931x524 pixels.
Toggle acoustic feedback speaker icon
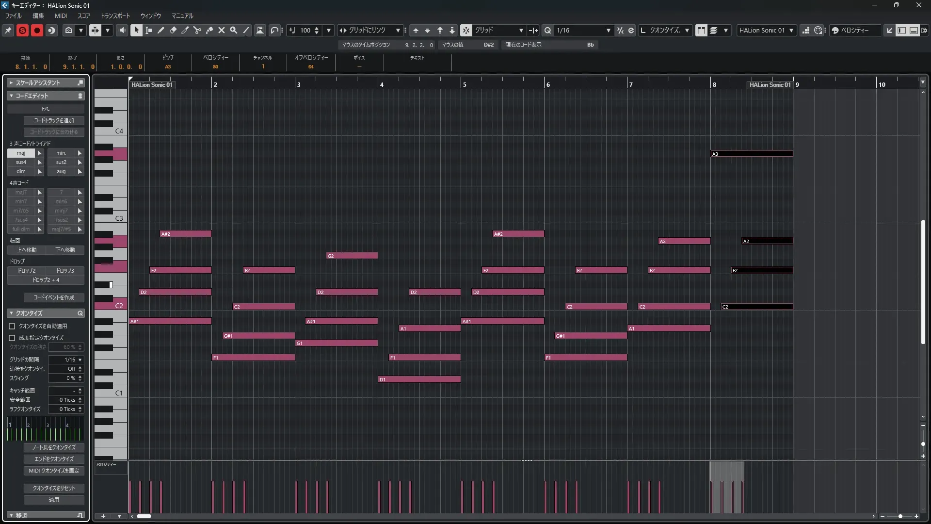click(x=122, y=30)
